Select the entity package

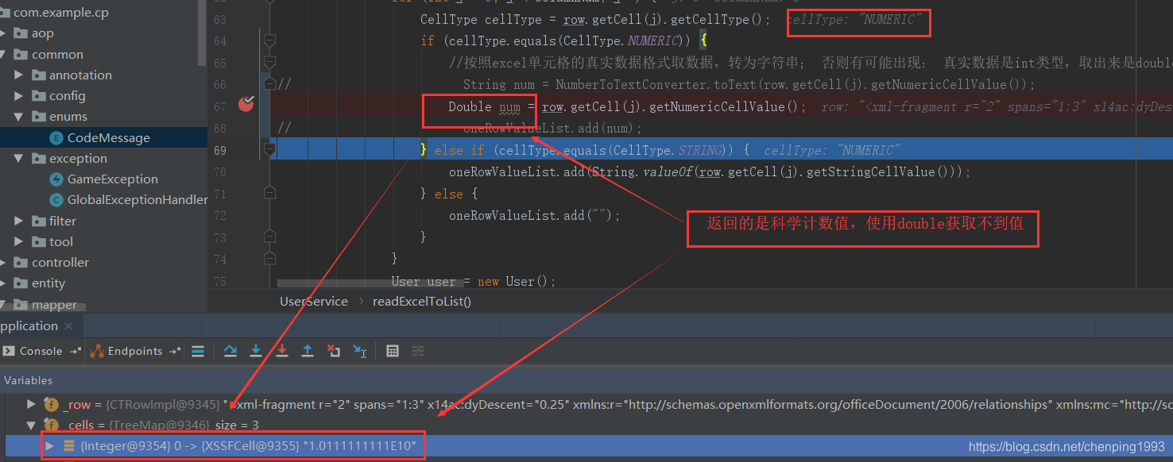(x=48, y=283)
